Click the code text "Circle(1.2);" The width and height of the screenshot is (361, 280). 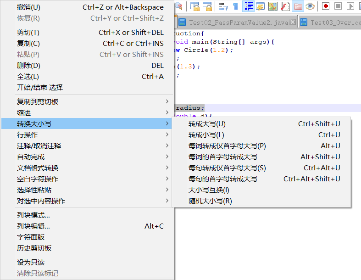[208, 50]
